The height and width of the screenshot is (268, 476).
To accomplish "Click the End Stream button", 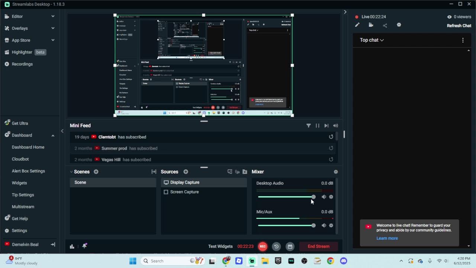I will click(319, 246).
